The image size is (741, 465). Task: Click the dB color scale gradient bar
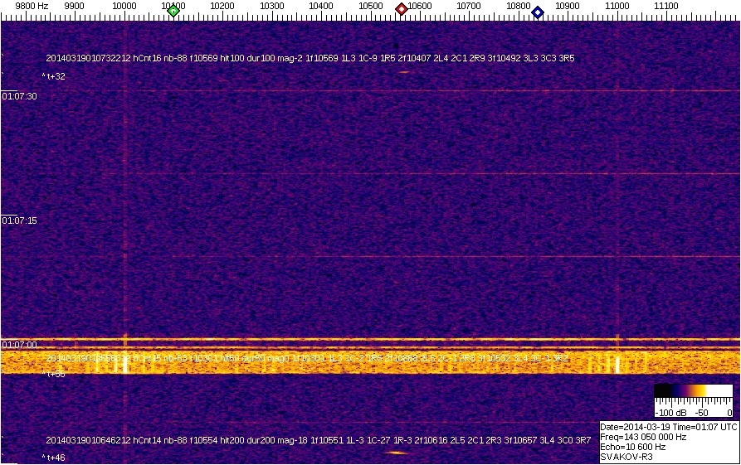(692, 391)
